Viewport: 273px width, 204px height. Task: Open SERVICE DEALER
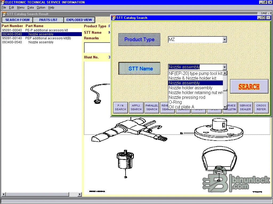pyautogui.click(x=246, y=108)
